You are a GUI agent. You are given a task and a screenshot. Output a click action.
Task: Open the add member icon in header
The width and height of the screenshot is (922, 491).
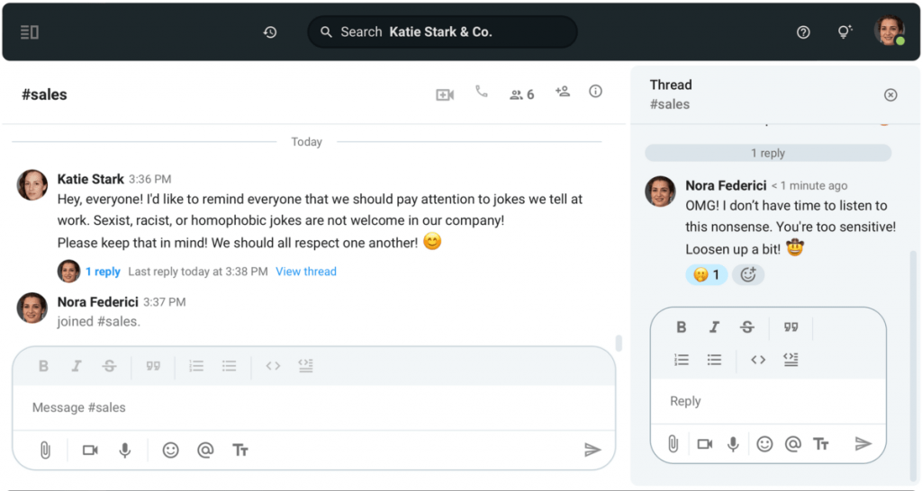click(x=563, y=92)
